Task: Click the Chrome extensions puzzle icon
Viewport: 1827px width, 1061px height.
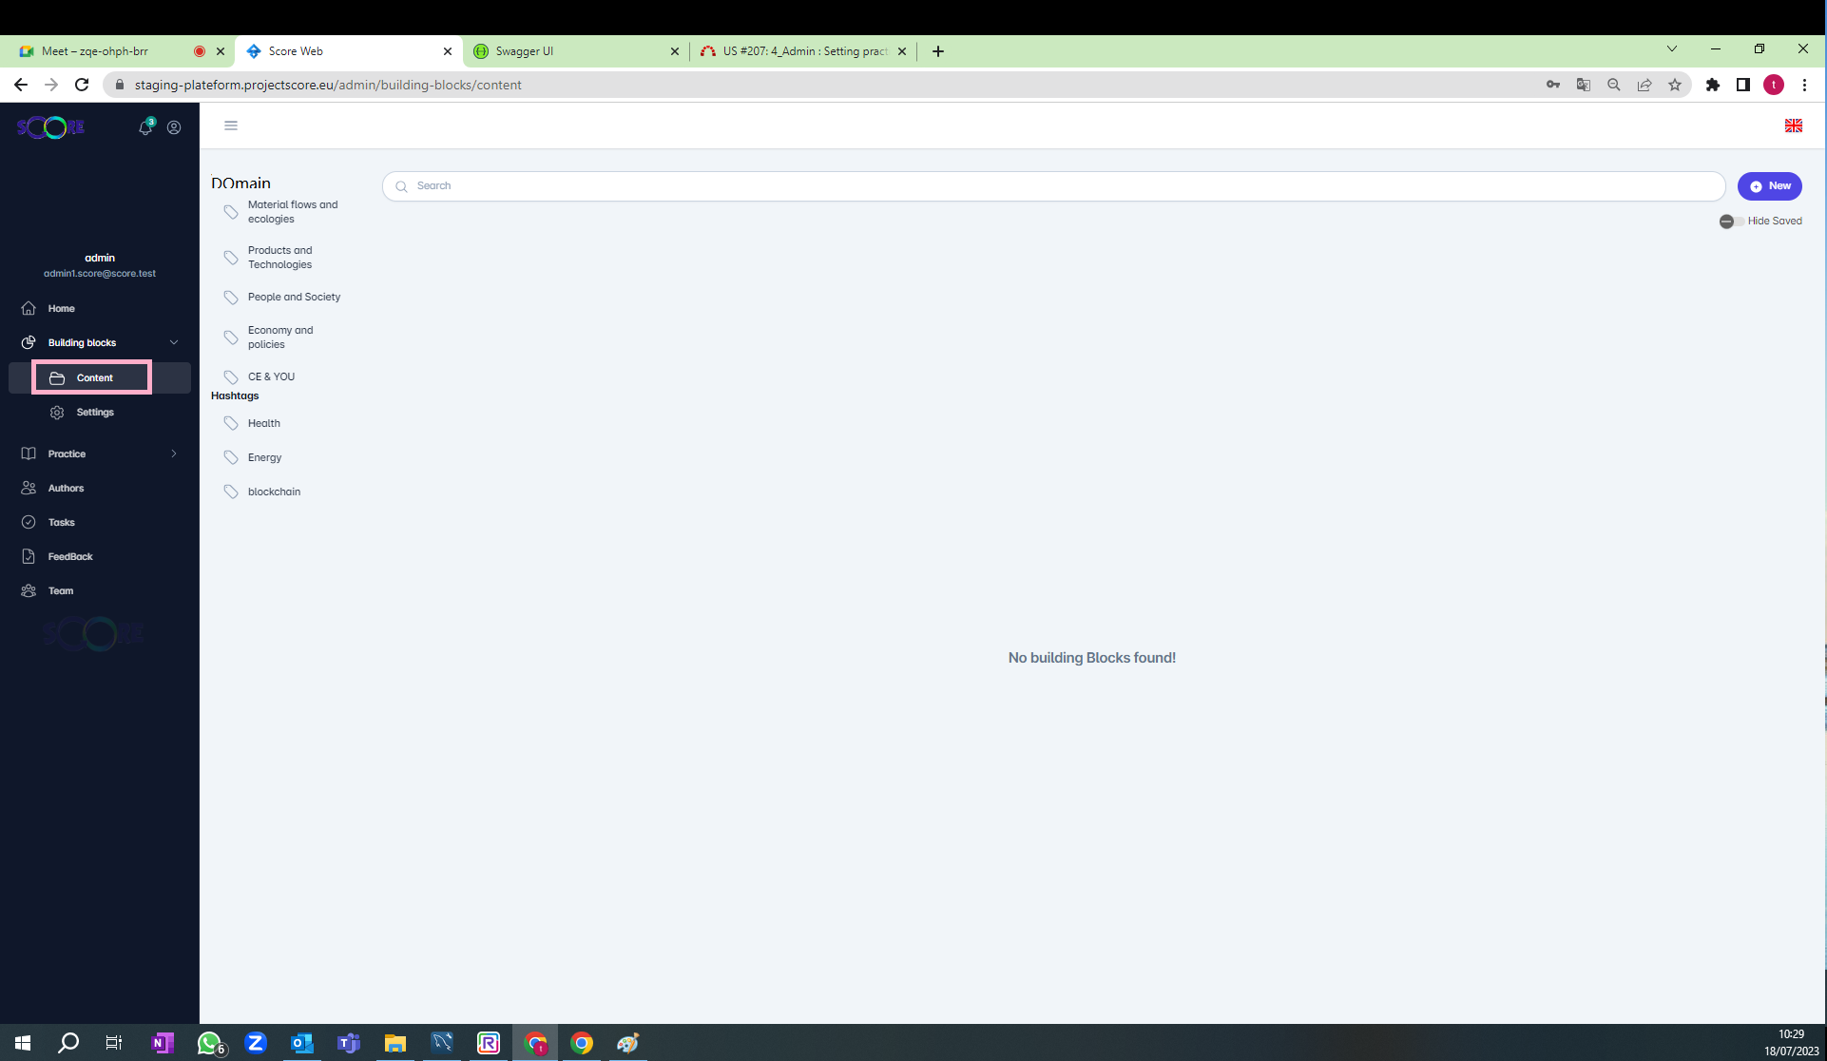Action: [1712, 85]
